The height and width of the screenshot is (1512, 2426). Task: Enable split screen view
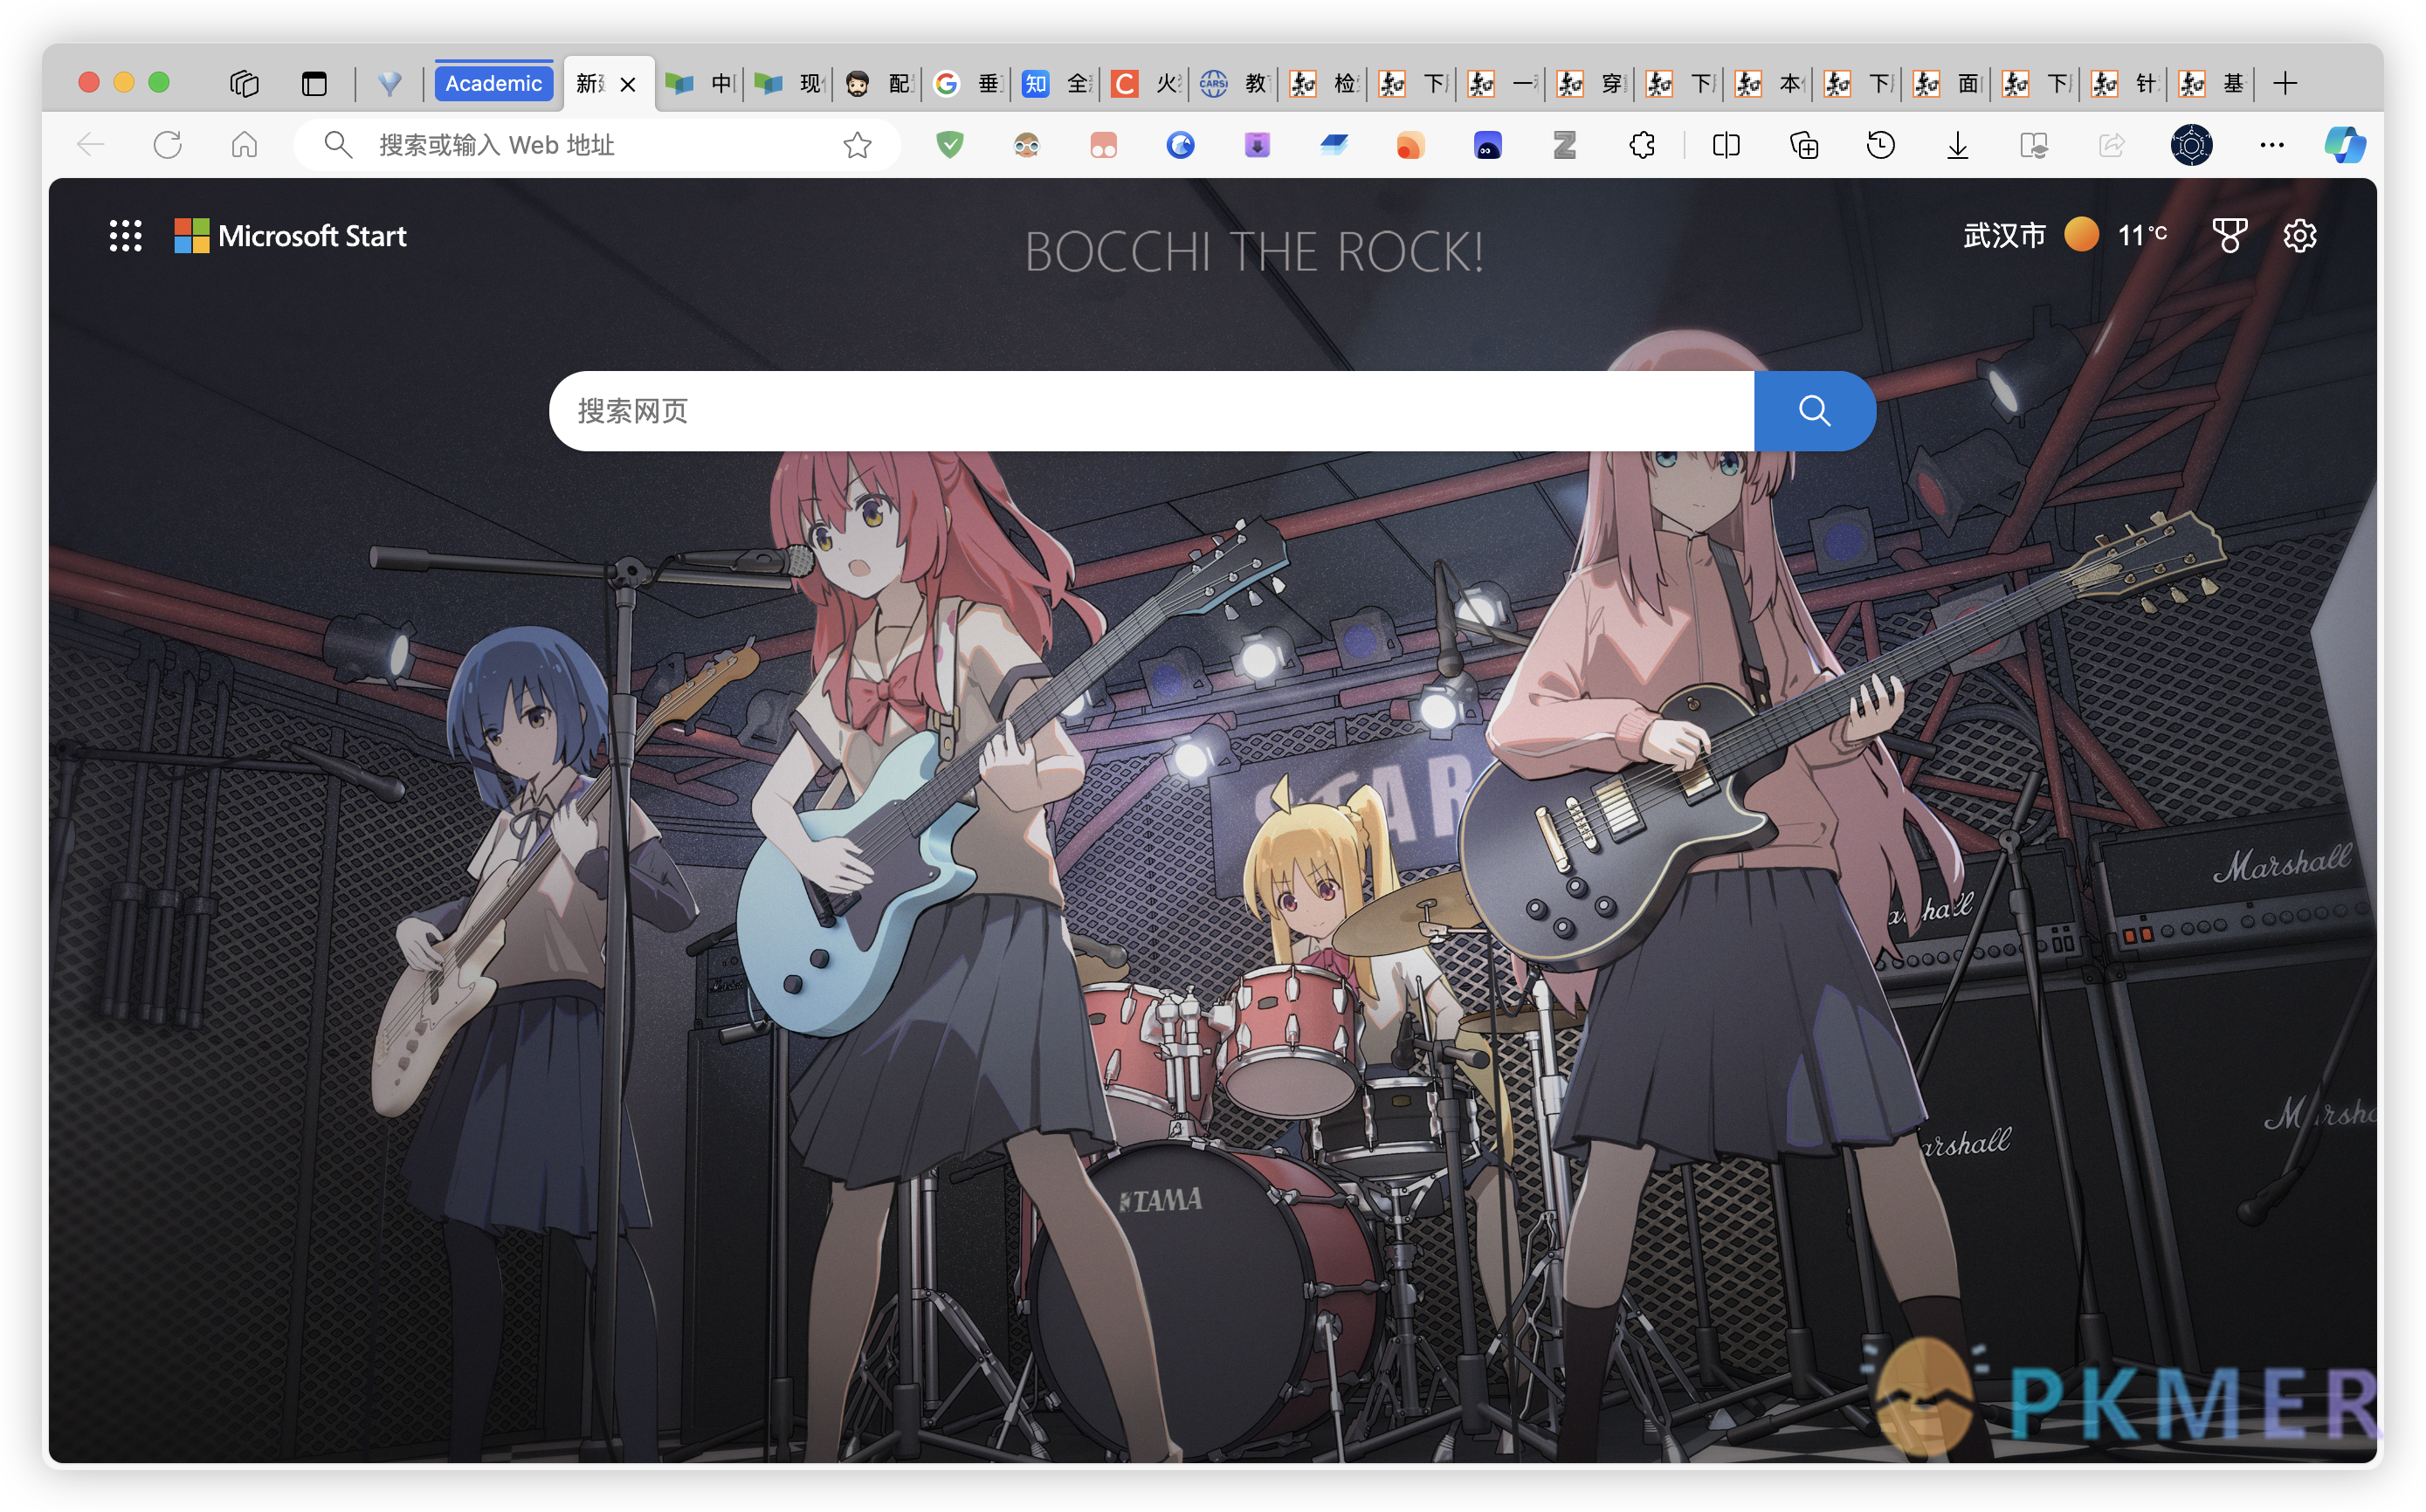[x=1726, y=146]
